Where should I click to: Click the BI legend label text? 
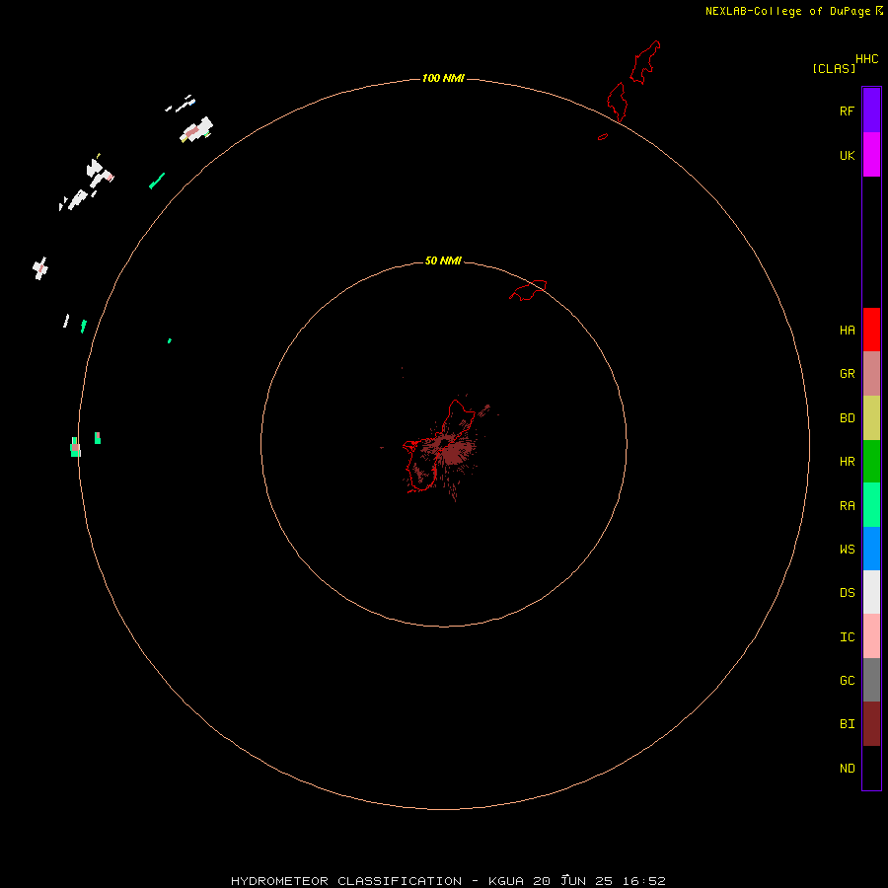pos(848,724)
